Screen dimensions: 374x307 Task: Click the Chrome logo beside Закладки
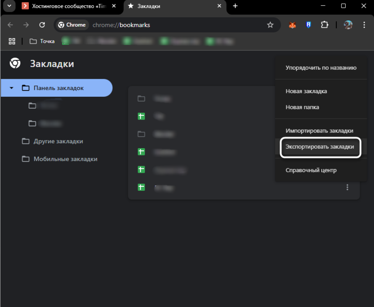tap(15, 63)
